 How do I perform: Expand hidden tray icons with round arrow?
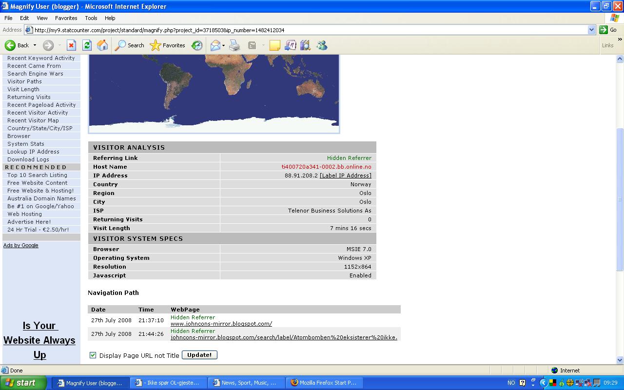(x=544, y=383)
